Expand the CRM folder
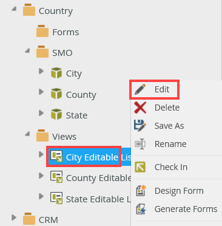 [14, 217]
